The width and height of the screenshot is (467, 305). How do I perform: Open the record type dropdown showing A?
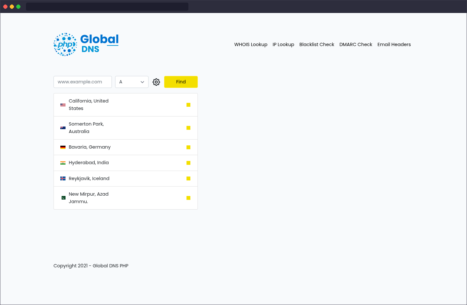pyautogui.click(x=132, y=82)
